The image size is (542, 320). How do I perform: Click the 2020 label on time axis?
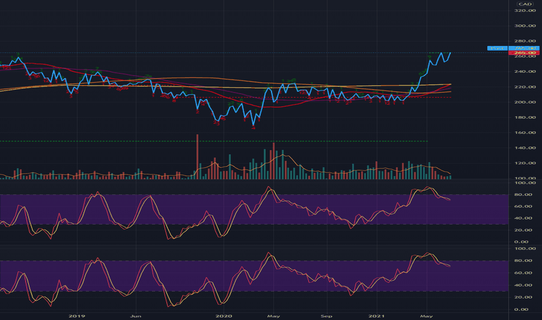point(224,316)
